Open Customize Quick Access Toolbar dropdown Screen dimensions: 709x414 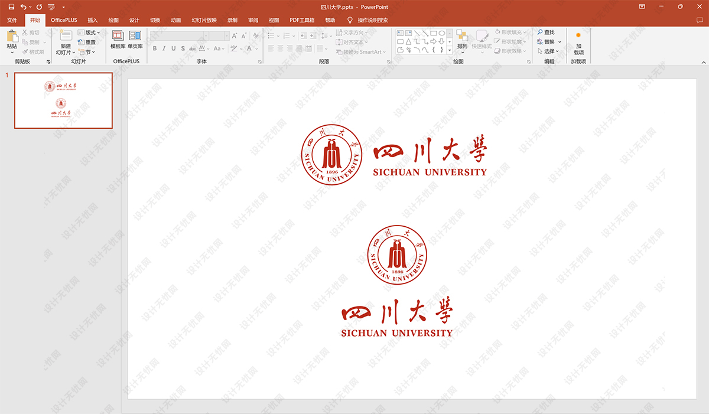tap(63, 6)
